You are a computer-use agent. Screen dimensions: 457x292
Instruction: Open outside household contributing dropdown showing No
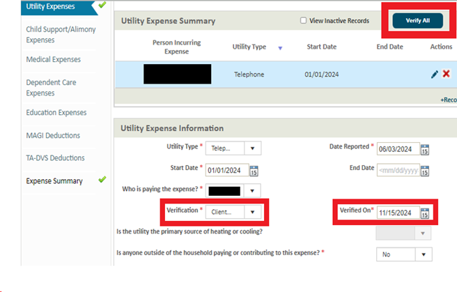pos(404,254)
